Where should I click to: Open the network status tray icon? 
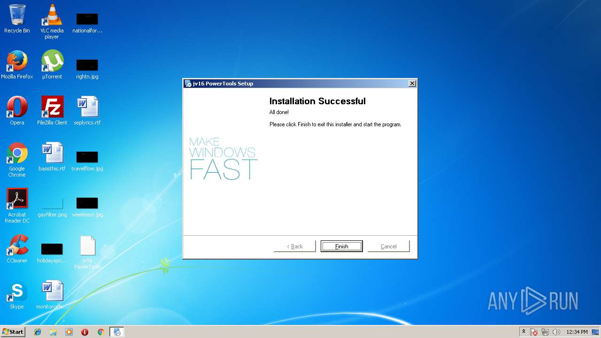(x=545, y=332)
